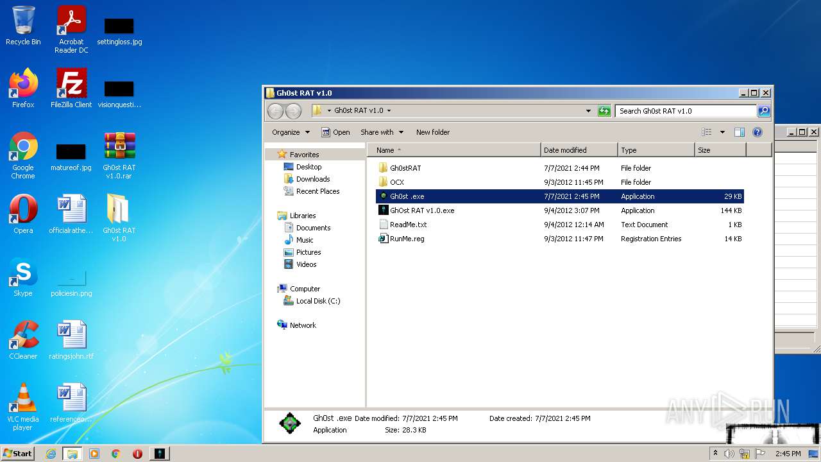Screen dimensions: 821x462
Task: Click the search magnifier icon
Action: point(763,111)
